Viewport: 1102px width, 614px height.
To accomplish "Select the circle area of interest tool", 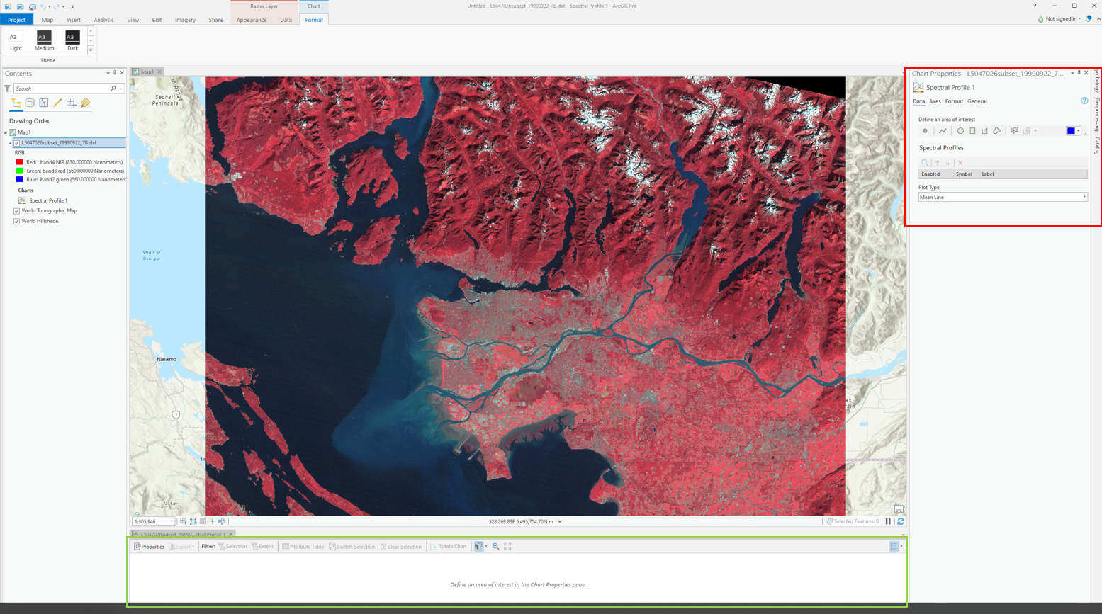I will [960, 131].
